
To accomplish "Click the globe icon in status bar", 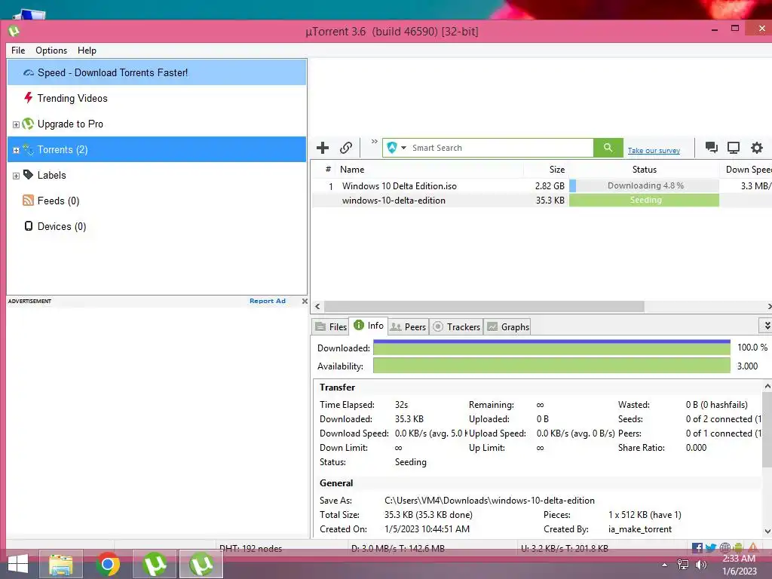I will click(725, 548).
